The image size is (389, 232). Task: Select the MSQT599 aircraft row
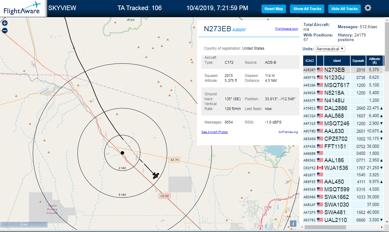[343, 189]
